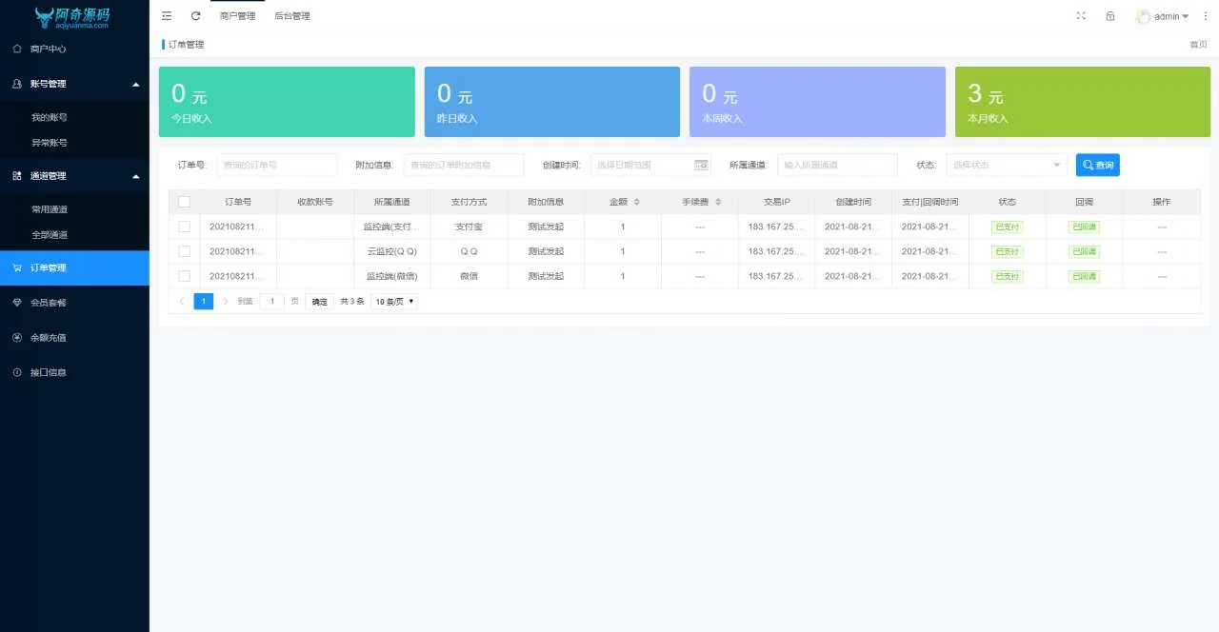Image resolution: width=1219 pixels, height=632 pixels.
Task: Select the checkbox on the 云监控(QQ) row
Action: pyautogui.click(x=184, y=250)
